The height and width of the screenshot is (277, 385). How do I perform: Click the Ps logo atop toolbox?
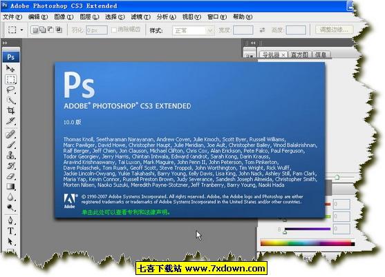11,57
